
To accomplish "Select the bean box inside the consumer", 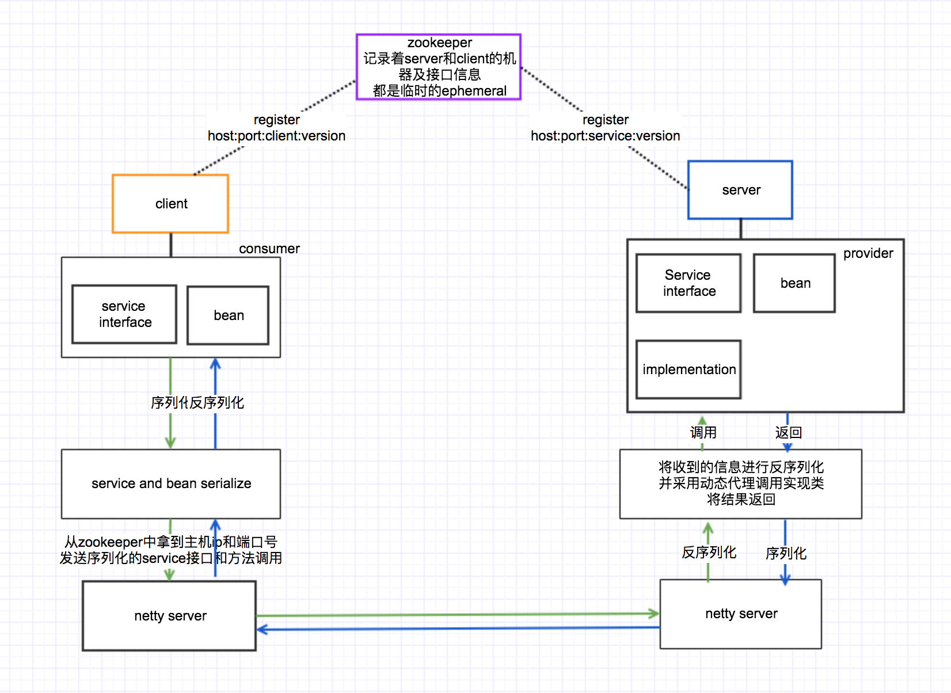I will click(x=228, y=315).
